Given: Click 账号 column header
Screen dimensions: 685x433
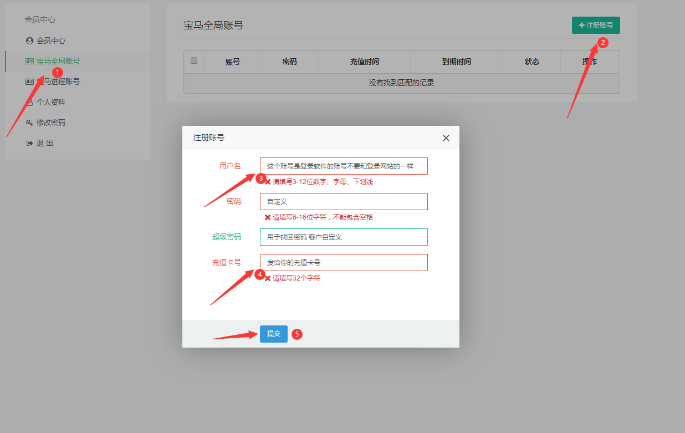Looking at the screenshot, I should pyautogui.click(x=233, y=62).
